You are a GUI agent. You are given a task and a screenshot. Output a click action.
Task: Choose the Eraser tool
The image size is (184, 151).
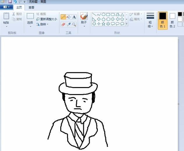pos(63,24)
